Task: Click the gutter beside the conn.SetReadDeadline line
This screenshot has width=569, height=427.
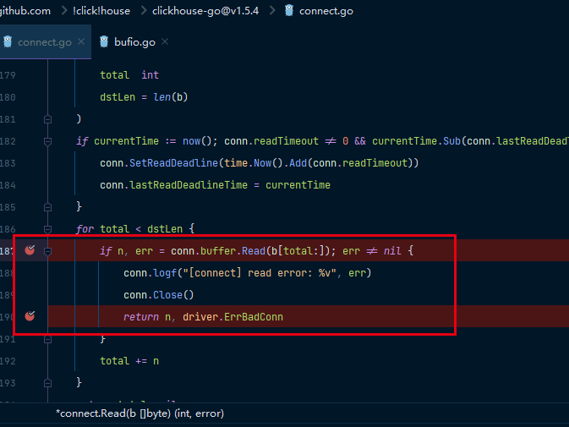Action: pyautogui.click(x=30, y=162)
